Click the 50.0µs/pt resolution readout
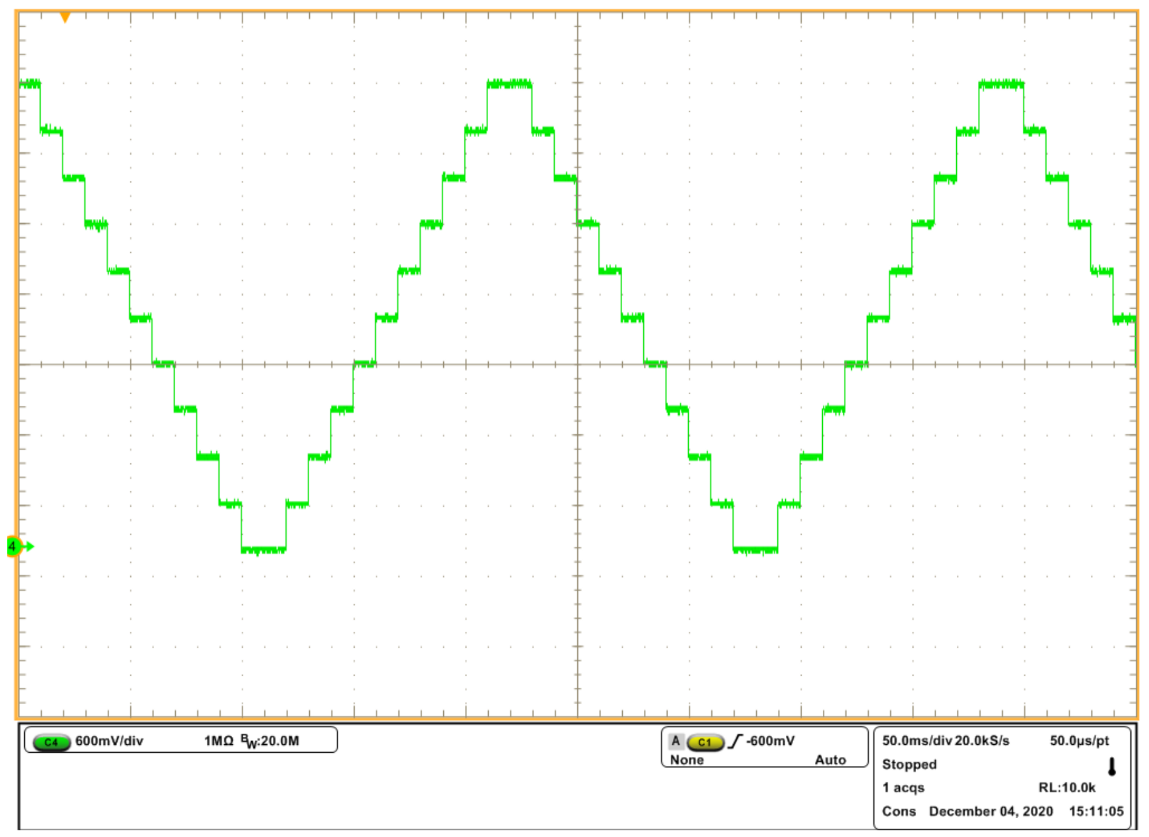1149x837 pixels. pyautogui.click(x=1079, y=741)
